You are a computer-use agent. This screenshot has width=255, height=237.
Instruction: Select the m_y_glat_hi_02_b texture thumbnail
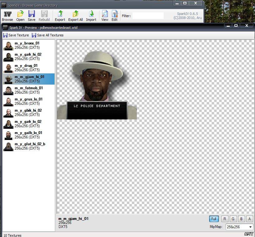(x=8, y=146)
